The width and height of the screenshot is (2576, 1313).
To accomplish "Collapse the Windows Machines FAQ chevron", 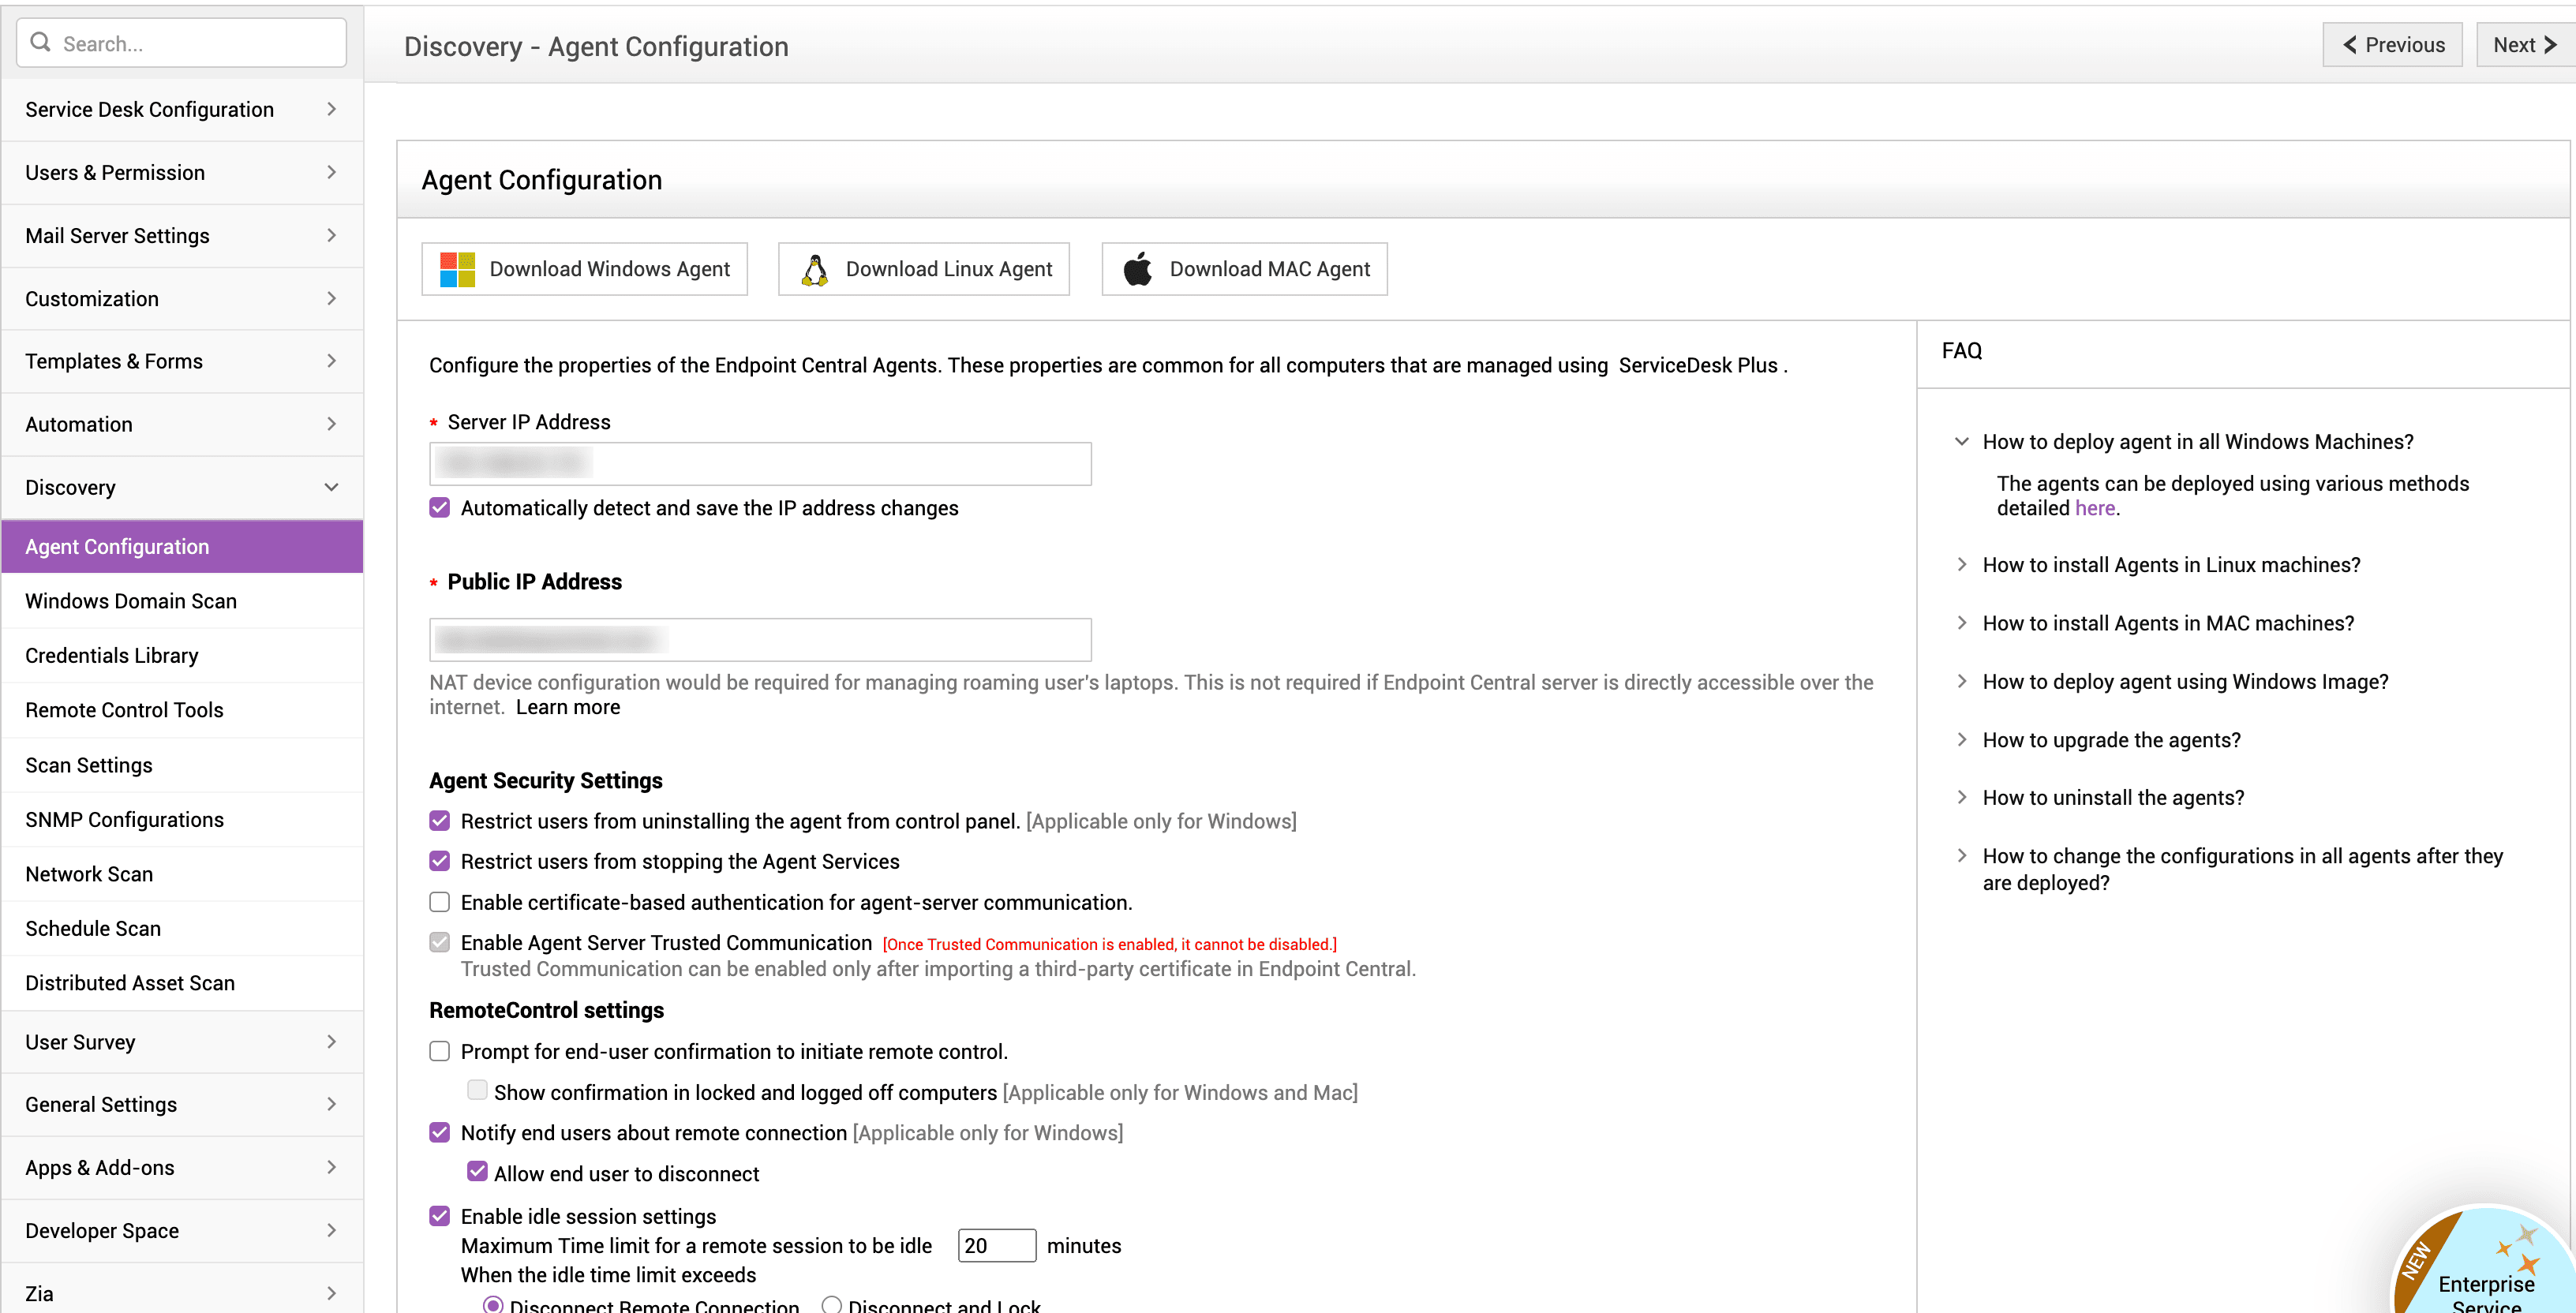I will 1961,441.
